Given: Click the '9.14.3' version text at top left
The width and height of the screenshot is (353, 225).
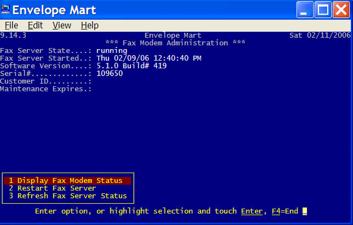Looking at the screenshot, I should 13,35.
